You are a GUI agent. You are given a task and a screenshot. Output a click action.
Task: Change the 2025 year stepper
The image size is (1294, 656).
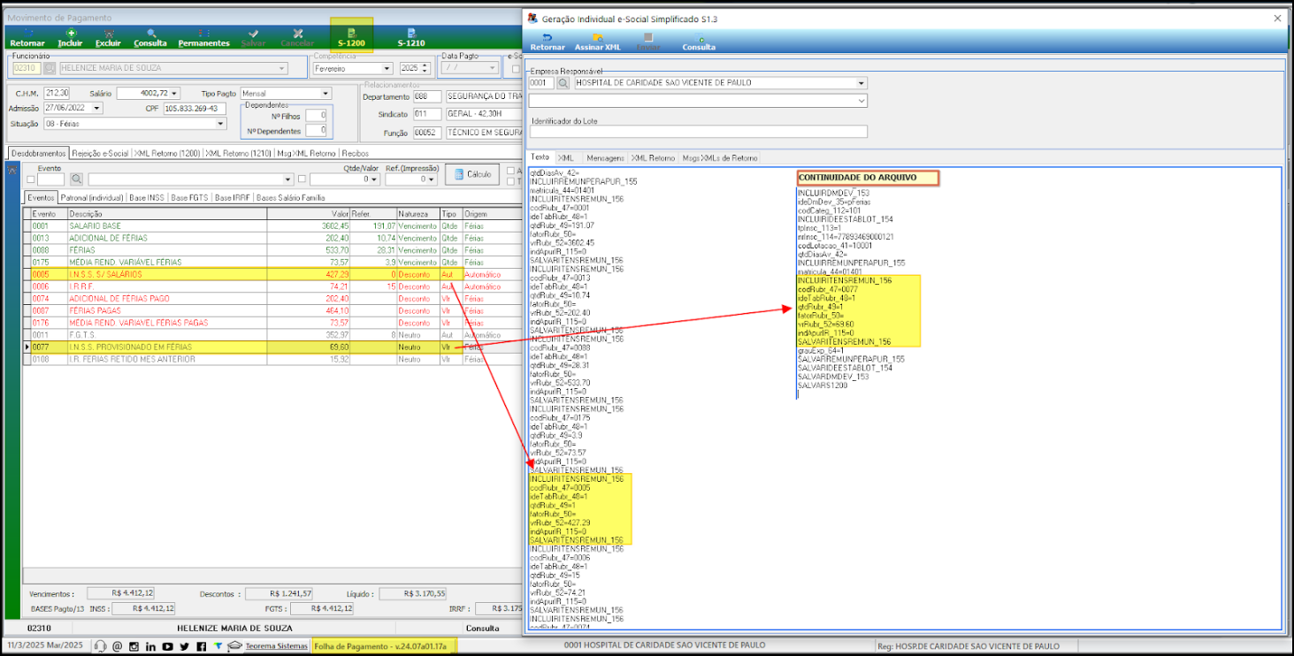pyautogui.click(x=426, y=68)
